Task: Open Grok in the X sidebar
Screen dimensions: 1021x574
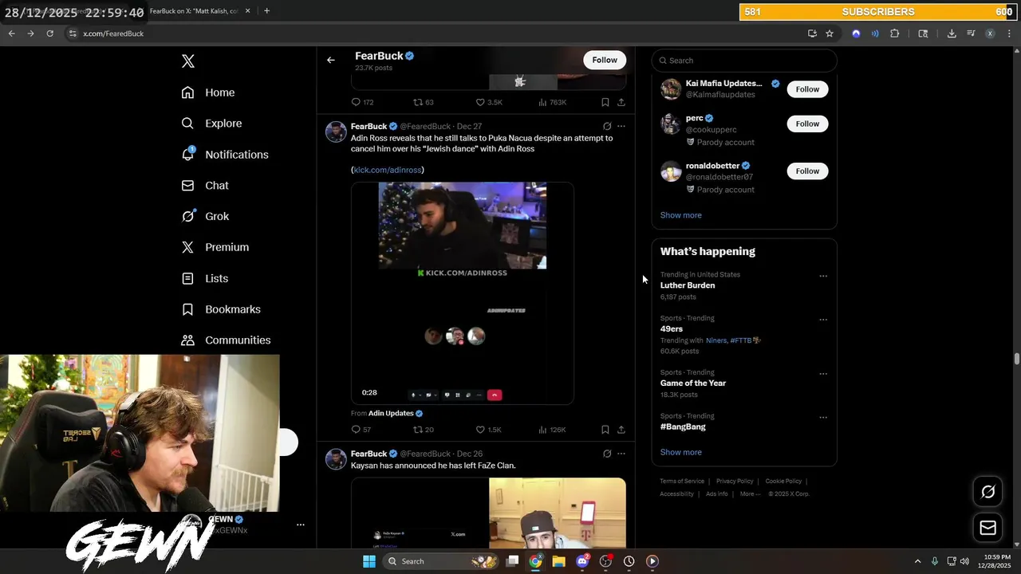Action: click(x=205, y=216)
